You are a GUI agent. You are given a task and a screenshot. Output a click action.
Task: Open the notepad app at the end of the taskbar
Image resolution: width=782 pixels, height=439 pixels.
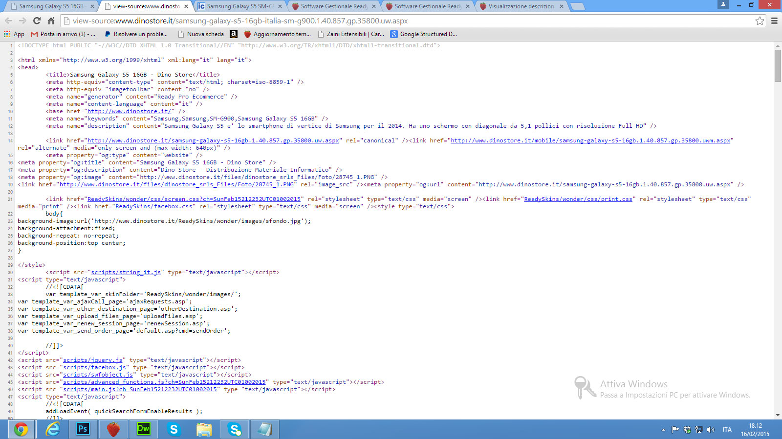click(x=264, y=429)
